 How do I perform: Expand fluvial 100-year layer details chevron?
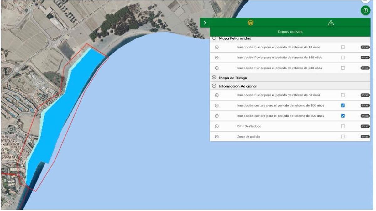click(x=217, y=58)
